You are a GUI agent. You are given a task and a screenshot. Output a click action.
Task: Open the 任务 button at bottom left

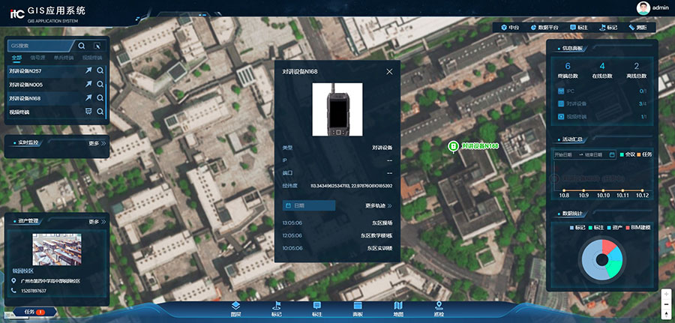30,311
